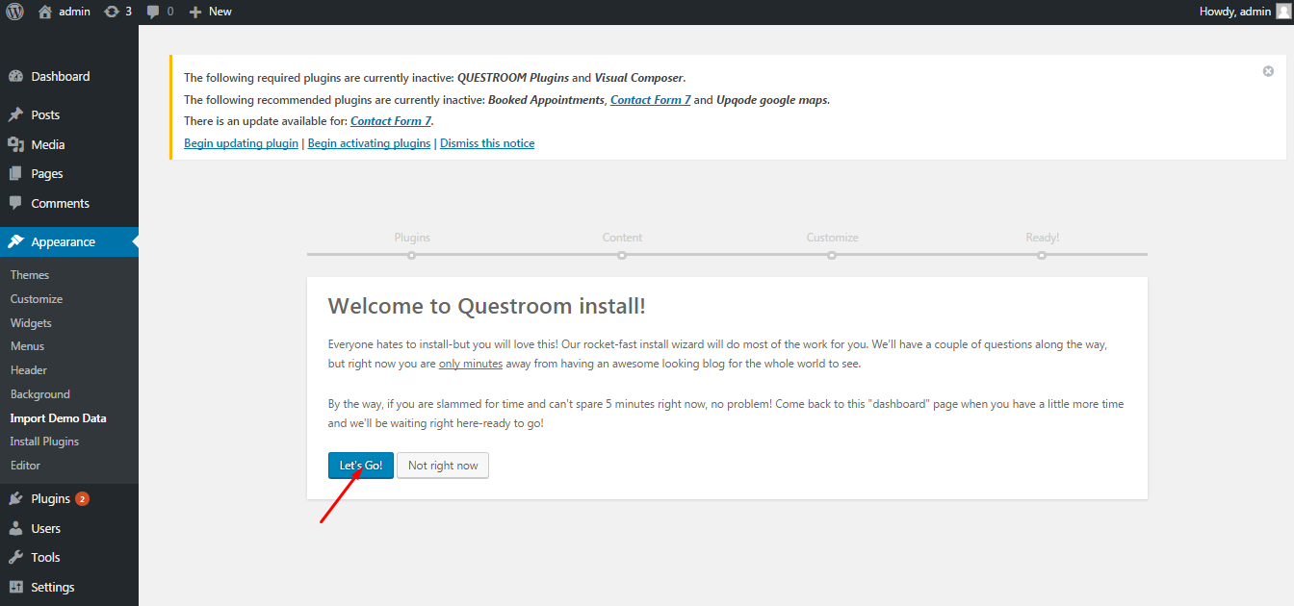Click the Upqode google maps text

pos(772,100)
